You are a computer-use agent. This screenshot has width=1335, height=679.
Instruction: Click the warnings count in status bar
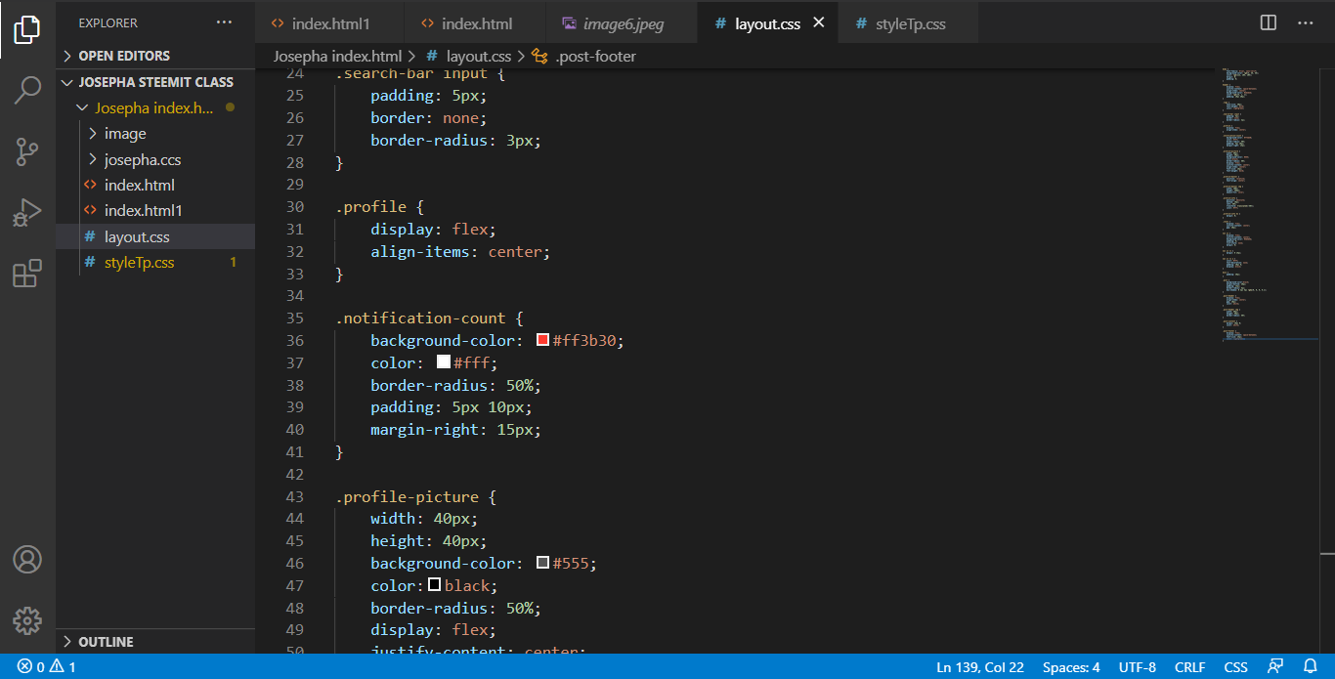point(63,667)
